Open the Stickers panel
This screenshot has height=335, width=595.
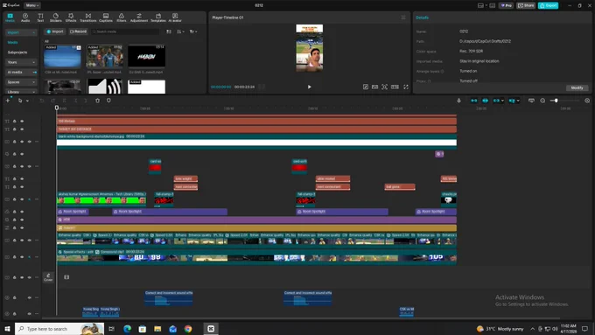(x=56, y=17)
